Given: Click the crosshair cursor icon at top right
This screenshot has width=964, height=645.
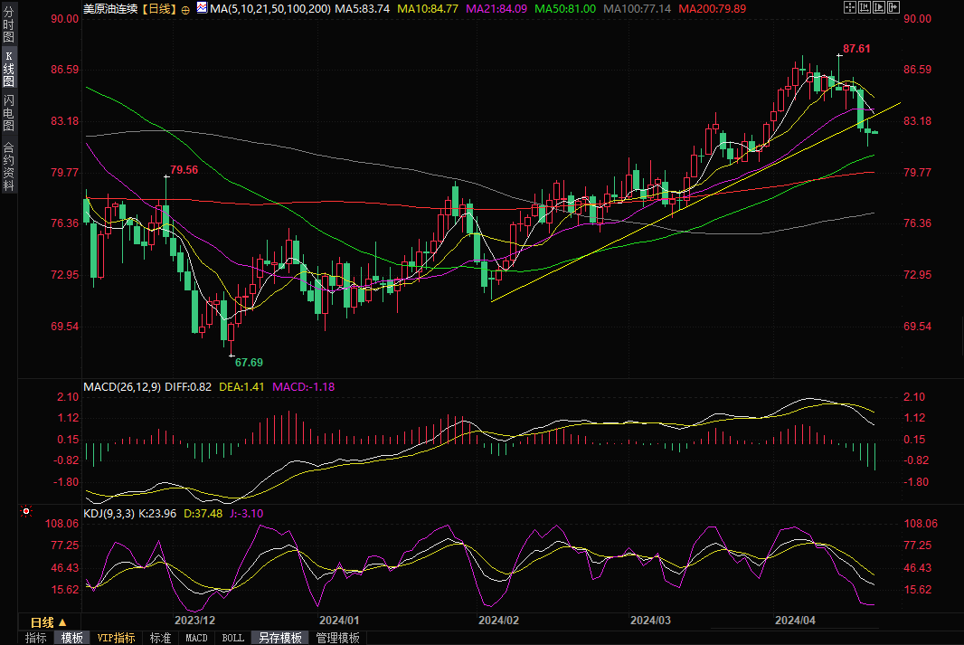Looking at the screenshot, I should pyautogui.click(x=849, y=7).
